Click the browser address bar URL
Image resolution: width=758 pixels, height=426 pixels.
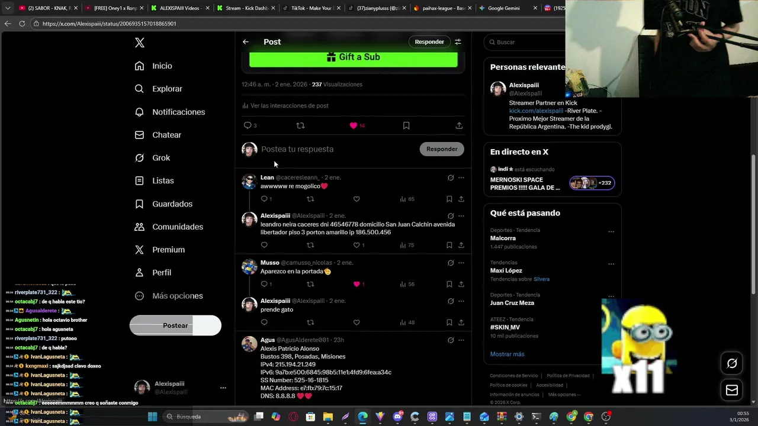click(x=110, y=24)
